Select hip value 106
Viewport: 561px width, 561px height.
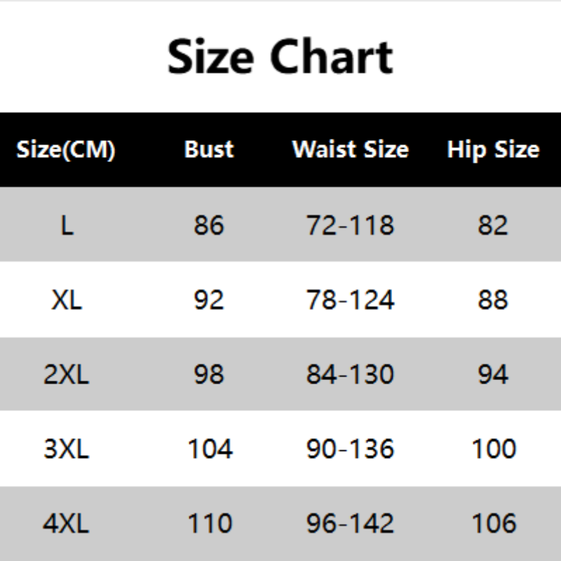point(494,523)
